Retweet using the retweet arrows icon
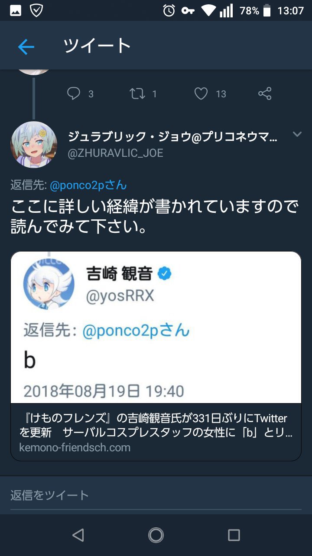The width and height of the screenshot is (312, 556). (x=137, y=93)
